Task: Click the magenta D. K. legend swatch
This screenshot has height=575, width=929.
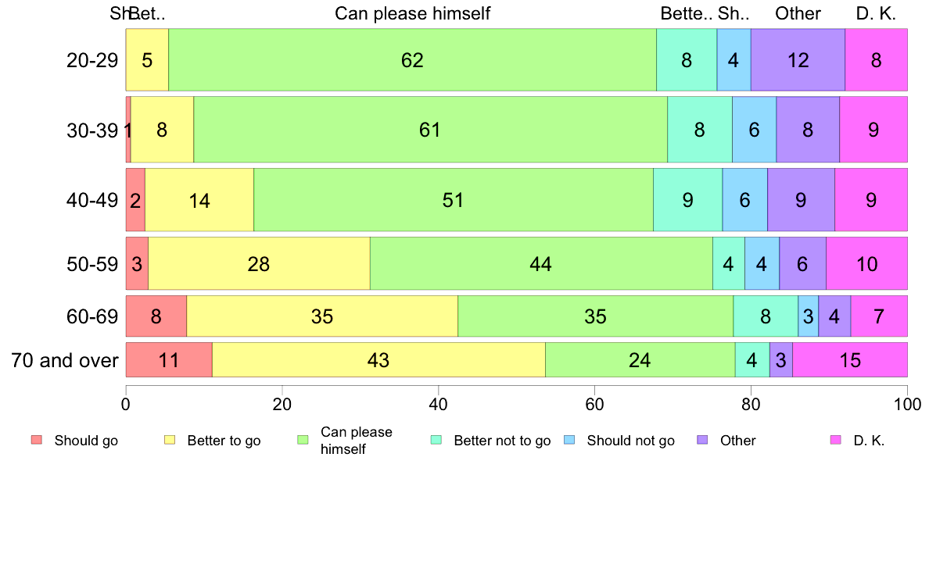Action: [836, 439]
